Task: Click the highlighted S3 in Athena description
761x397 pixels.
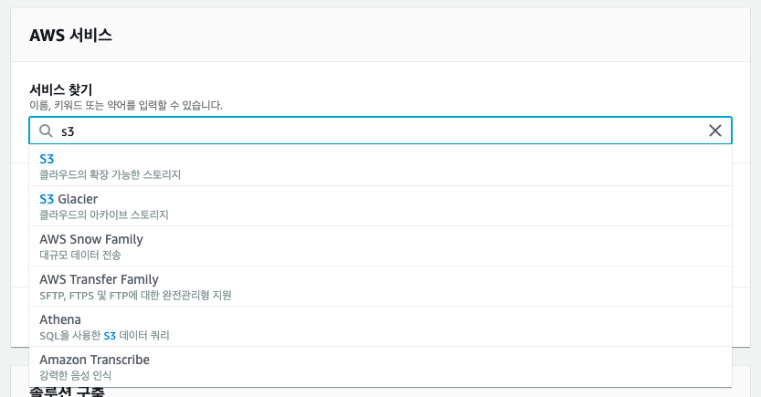Action: click(x=111, y=335)
